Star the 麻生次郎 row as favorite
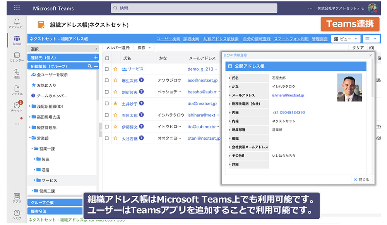Image resolution: width=387 pixels, height=225 pixels. [115, 80]
